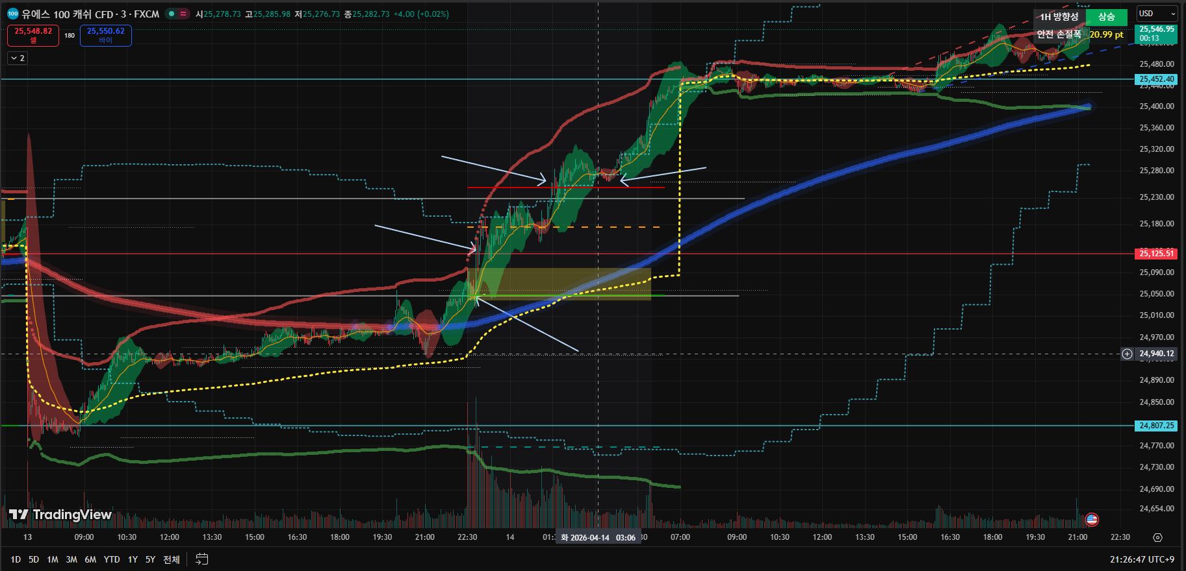This screenshot has width=1186, height=571.
Task: Open the go-to-date calendar icon
Action: click(x=202, y=559)
